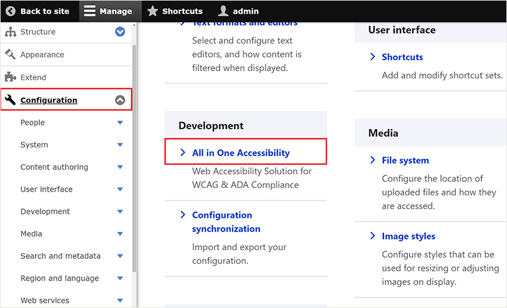Click chevron icon beside Shortcuts link
The height and width of the screenshot is (308, 507).
[372, 57]
